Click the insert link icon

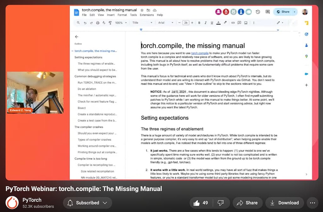(233, 23)
